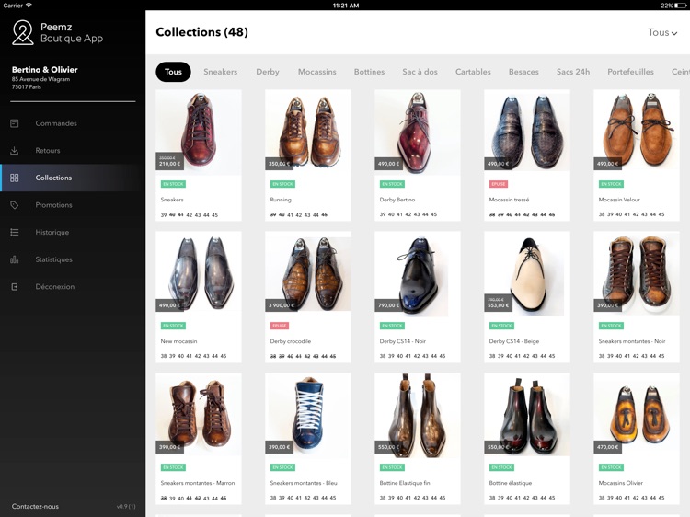This screenshot has width=690, height=517.
Task: Click the "New mocassin" product name
Action: point(178,341)
